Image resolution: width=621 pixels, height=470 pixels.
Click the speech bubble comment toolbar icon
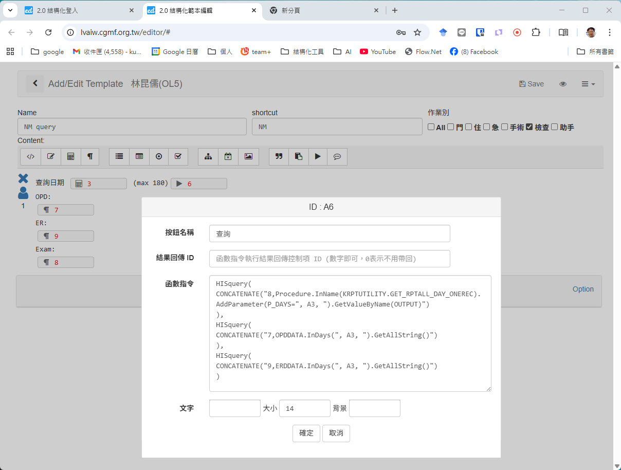coord(337,157)
